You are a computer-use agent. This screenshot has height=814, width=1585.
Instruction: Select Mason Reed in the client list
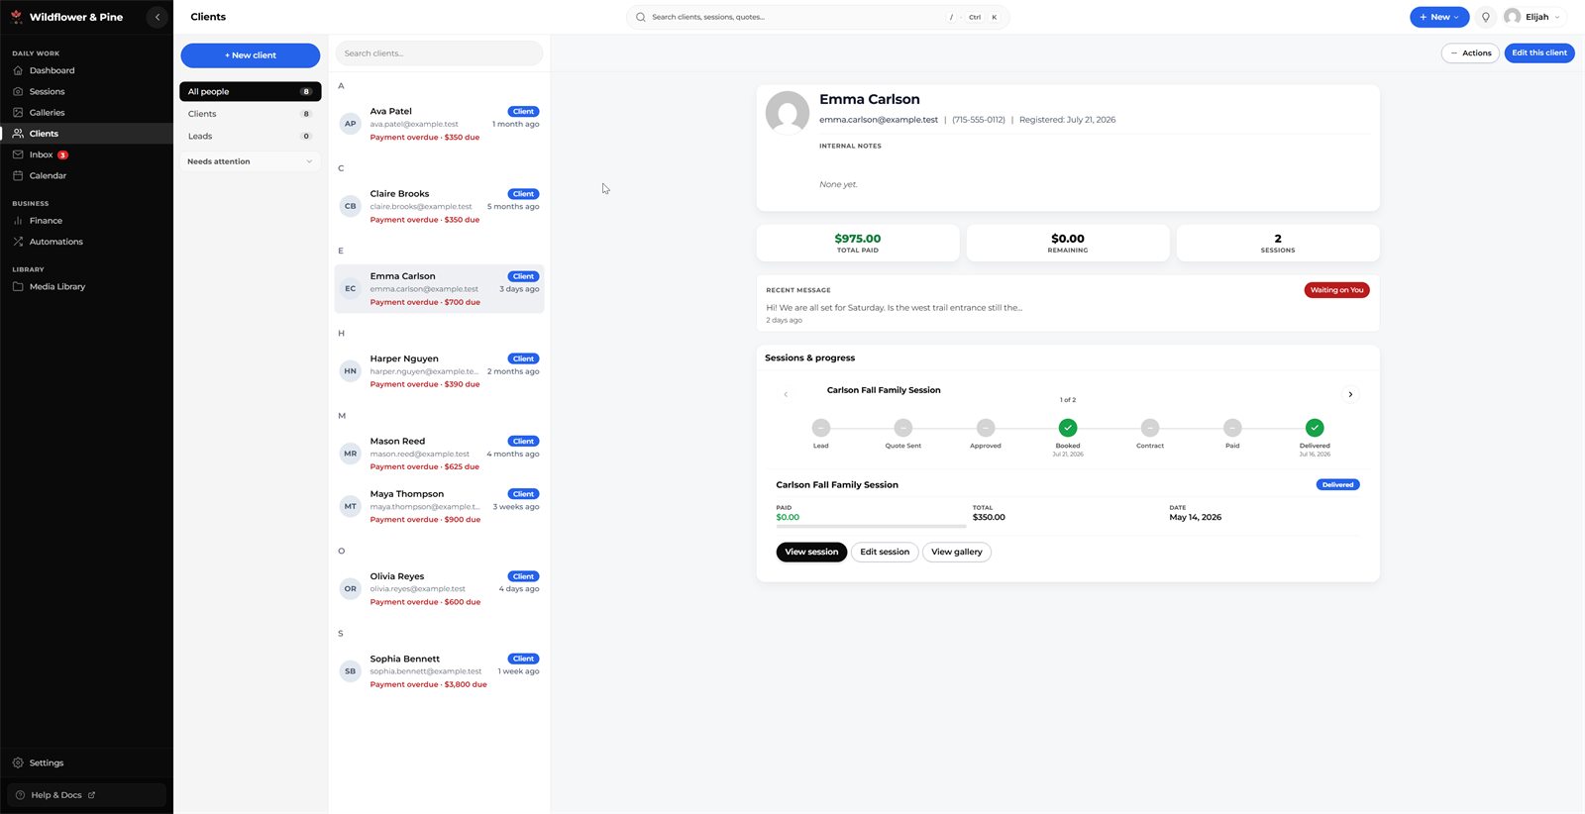click(440, 454)
